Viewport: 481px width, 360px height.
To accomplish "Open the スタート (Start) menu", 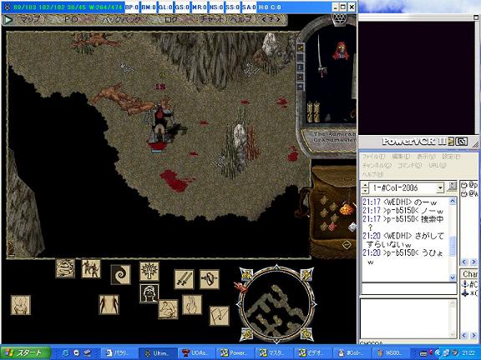I will [26, 352].
